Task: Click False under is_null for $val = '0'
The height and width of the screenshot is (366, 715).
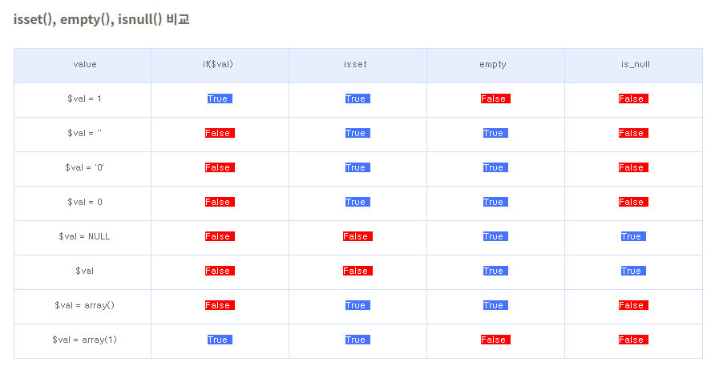Action: [x=633, y=167]
